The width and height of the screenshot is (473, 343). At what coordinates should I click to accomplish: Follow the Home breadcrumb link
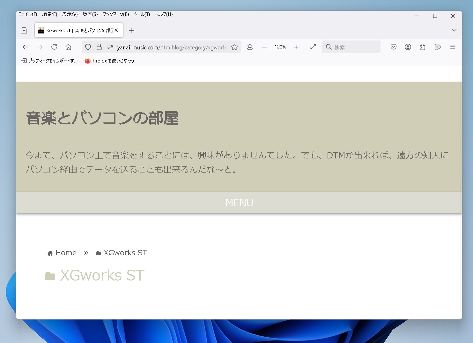[x=66, y=253]
